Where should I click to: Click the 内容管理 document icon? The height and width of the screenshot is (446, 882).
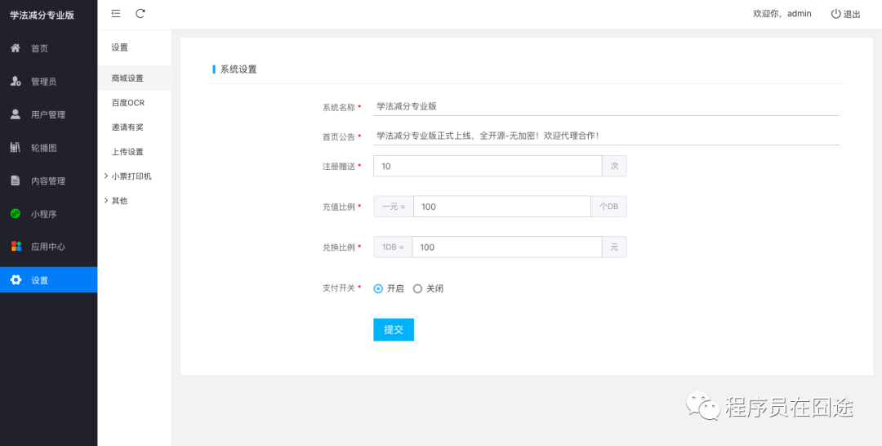point(16,181)
